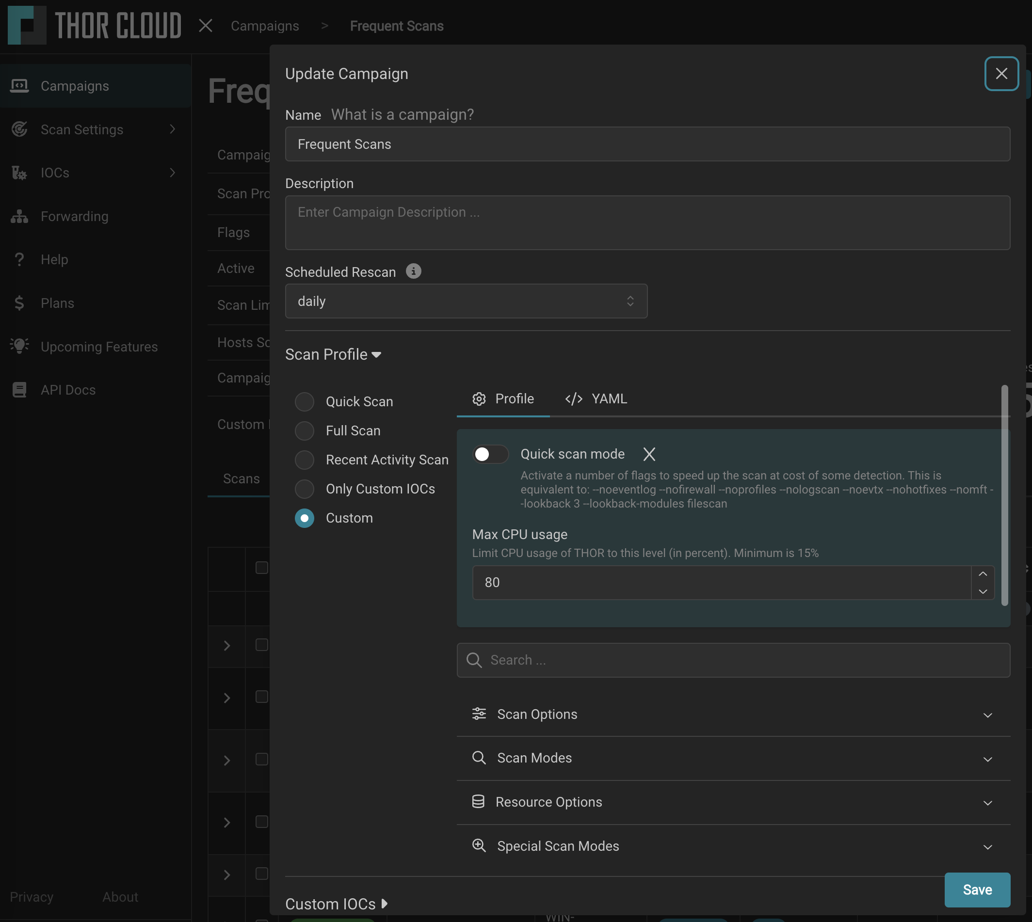Open API Docs from the sidebar
1032x922 pixels.
pos(68,390)
